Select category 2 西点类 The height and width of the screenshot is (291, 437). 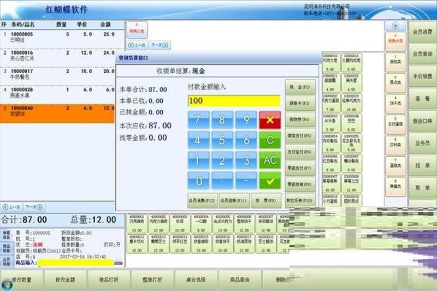click(395, 82)
